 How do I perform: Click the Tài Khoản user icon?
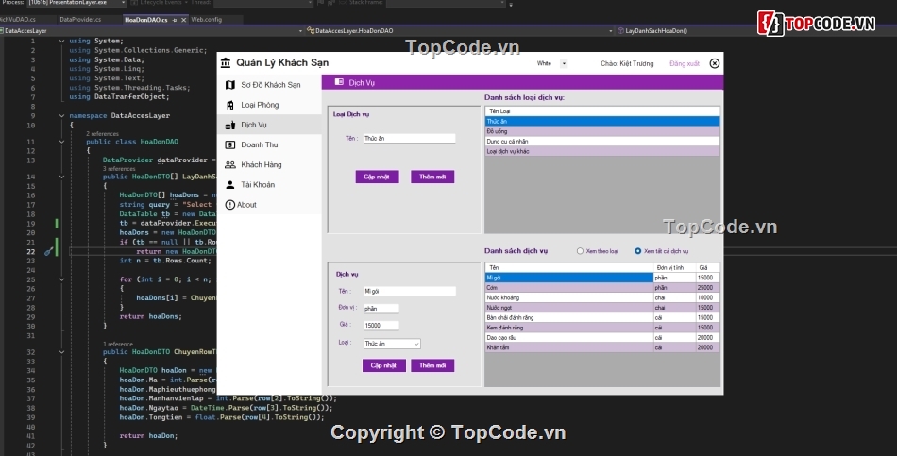229,184
